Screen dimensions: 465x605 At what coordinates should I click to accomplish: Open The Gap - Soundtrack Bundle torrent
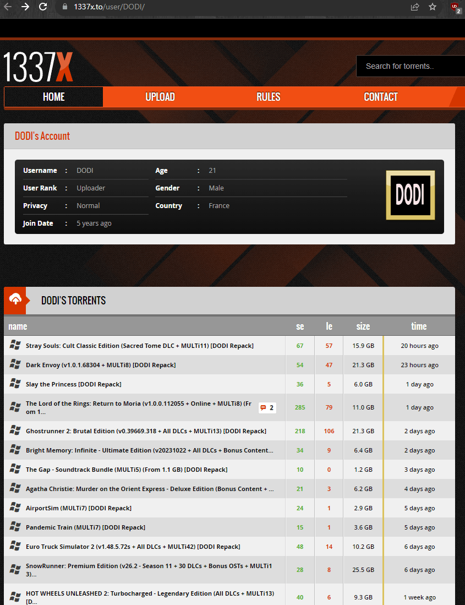coord(127,470)
